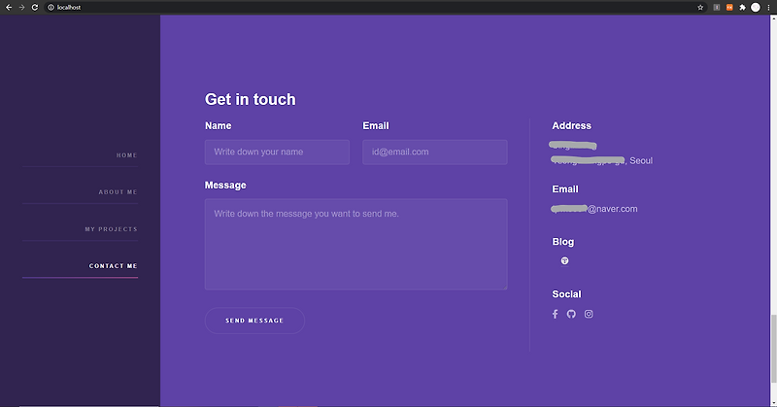The image size is (777, 407).
Task: Open the browser profile avatar
Action: coord(756,7)
